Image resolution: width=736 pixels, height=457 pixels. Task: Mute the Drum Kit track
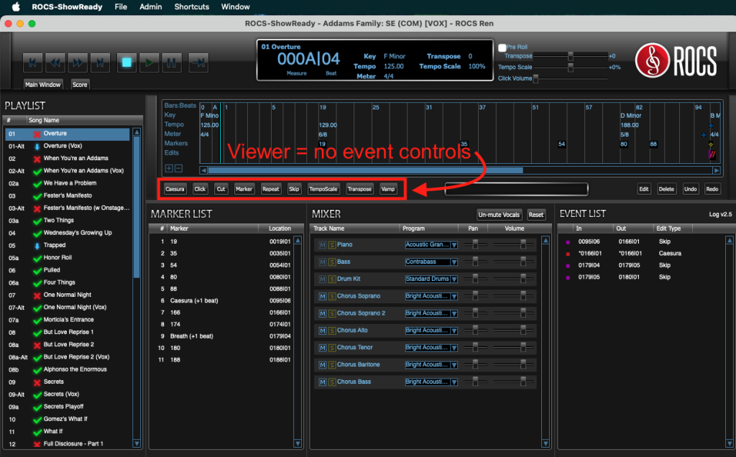pyautogui.click(x=323, y=280)
